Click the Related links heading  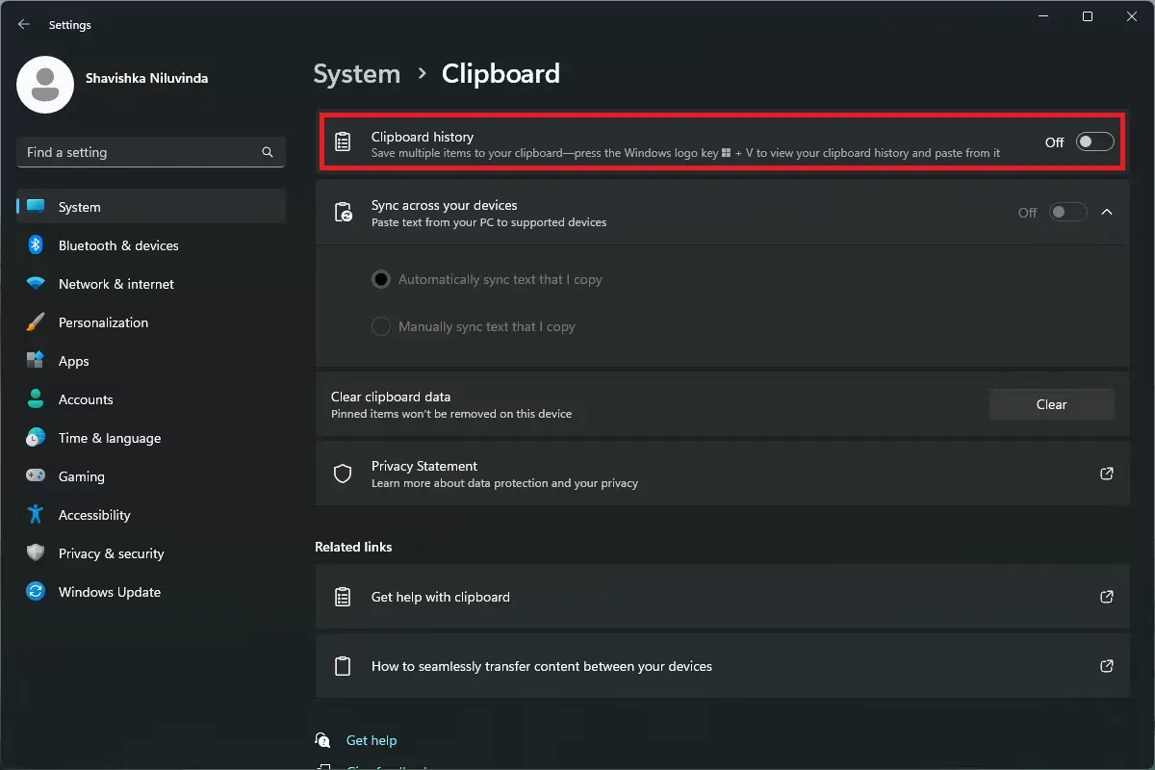click(353, 547)
